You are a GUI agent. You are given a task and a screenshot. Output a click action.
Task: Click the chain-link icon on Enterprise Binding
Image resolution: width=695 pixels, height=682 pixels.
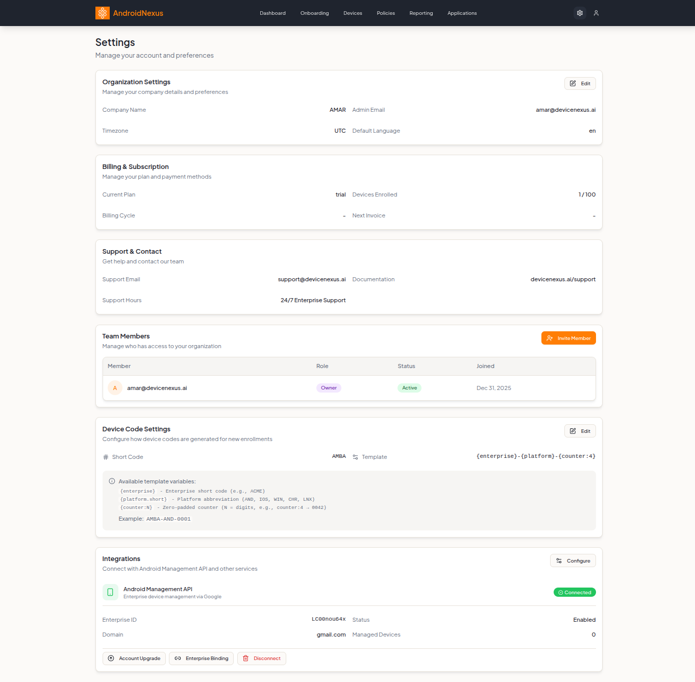click(178, 659)
